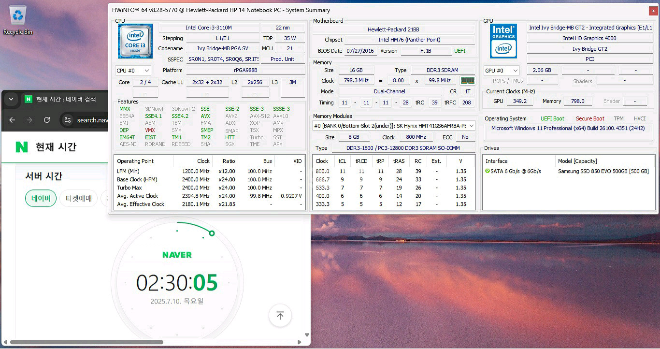Click the browser forward arrow

click(29, 120)
